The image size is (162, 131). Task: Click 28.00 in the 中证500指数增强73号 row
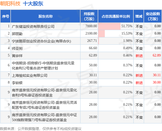93,117
